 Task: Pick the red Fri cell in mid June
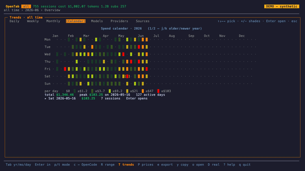pos(147,69)
